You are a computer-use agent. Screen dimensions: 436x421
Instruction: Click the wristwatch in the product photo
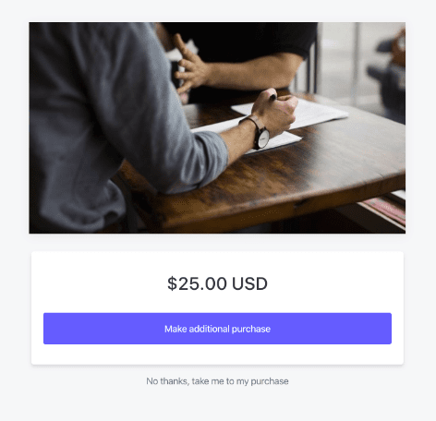pyautogui.click(x=261, y=136)
